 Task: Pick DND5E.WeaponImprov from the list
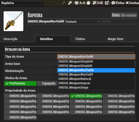pos(96,83)
